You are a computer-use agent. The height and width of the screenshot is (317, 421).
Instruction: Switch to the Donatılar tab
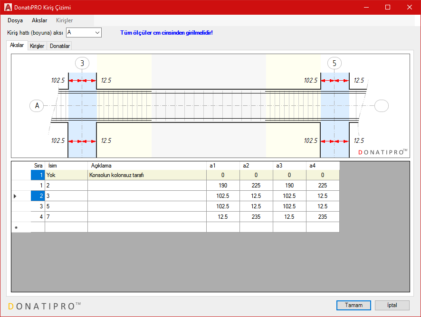(60, 46)
